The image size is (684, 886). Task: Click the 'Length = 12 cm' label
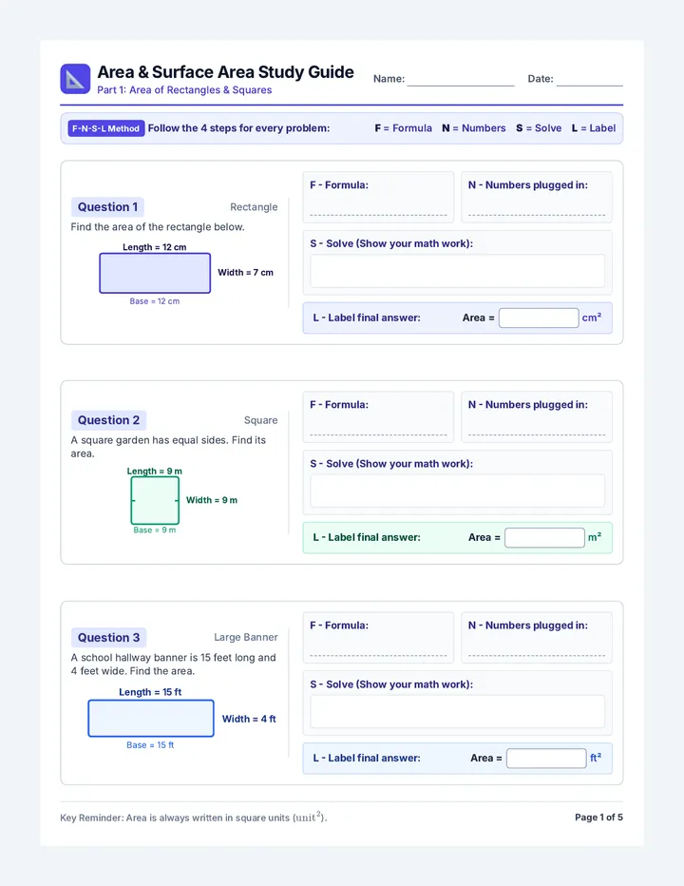click(154, 247)
